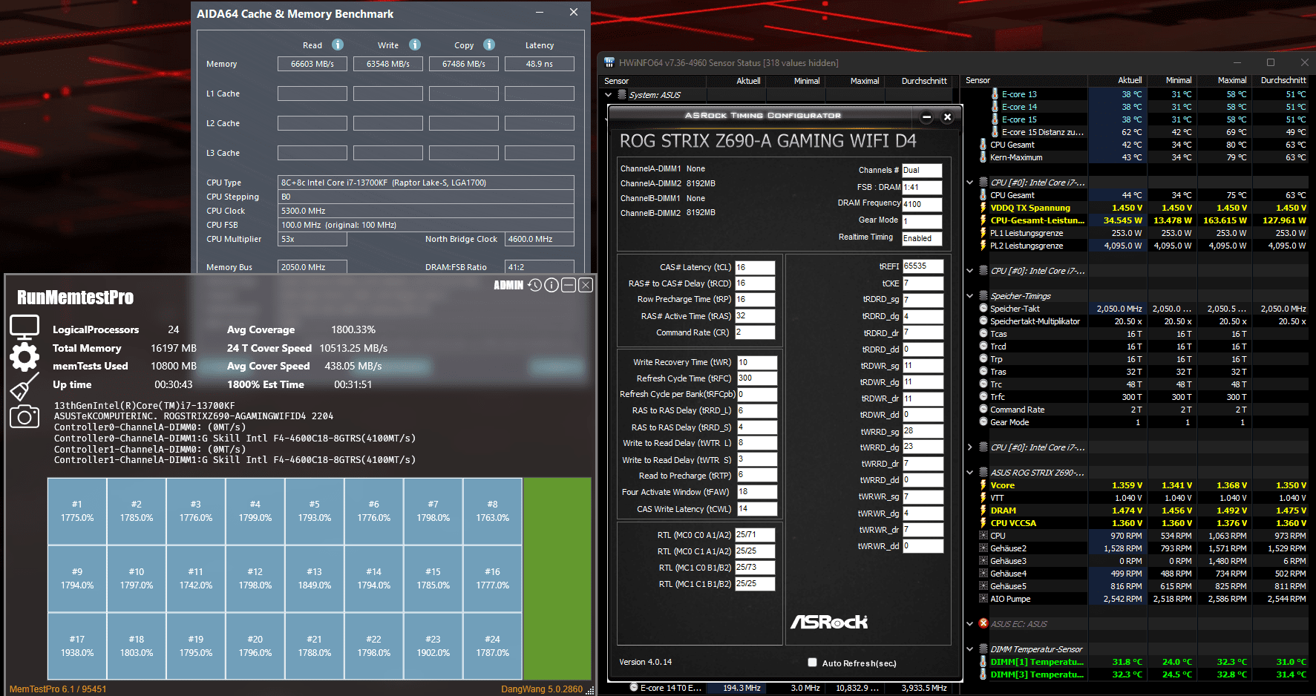Viewport: 1316px width, 696px height.
Task: Click the chip icon beside System: ASUS
Action: coord(622,95)
